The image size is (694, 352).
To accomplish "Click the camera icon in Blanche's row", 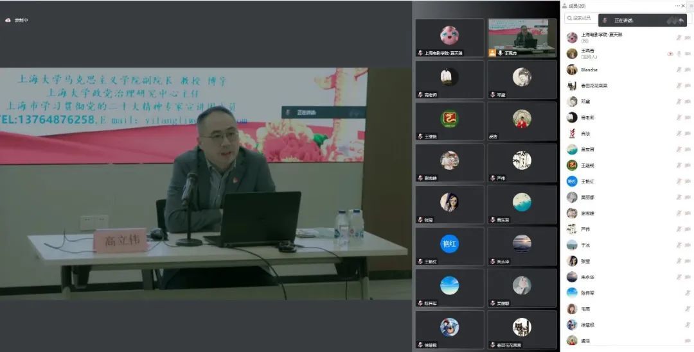I will click(x=688, y=70).
